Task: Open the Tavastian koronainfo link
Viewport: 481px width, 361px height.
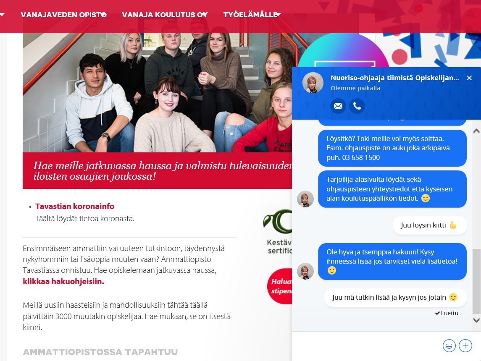Action: (x=75, y=206)
